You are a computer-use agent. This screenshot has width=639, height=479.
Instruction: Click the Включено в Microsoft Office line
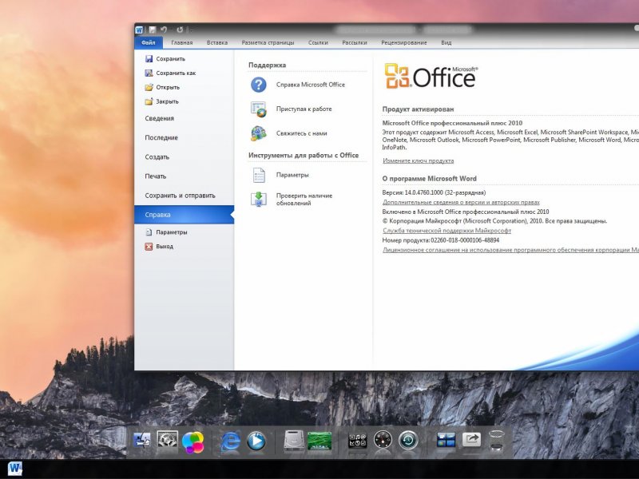pyautogui.click(x=466, y=212)
